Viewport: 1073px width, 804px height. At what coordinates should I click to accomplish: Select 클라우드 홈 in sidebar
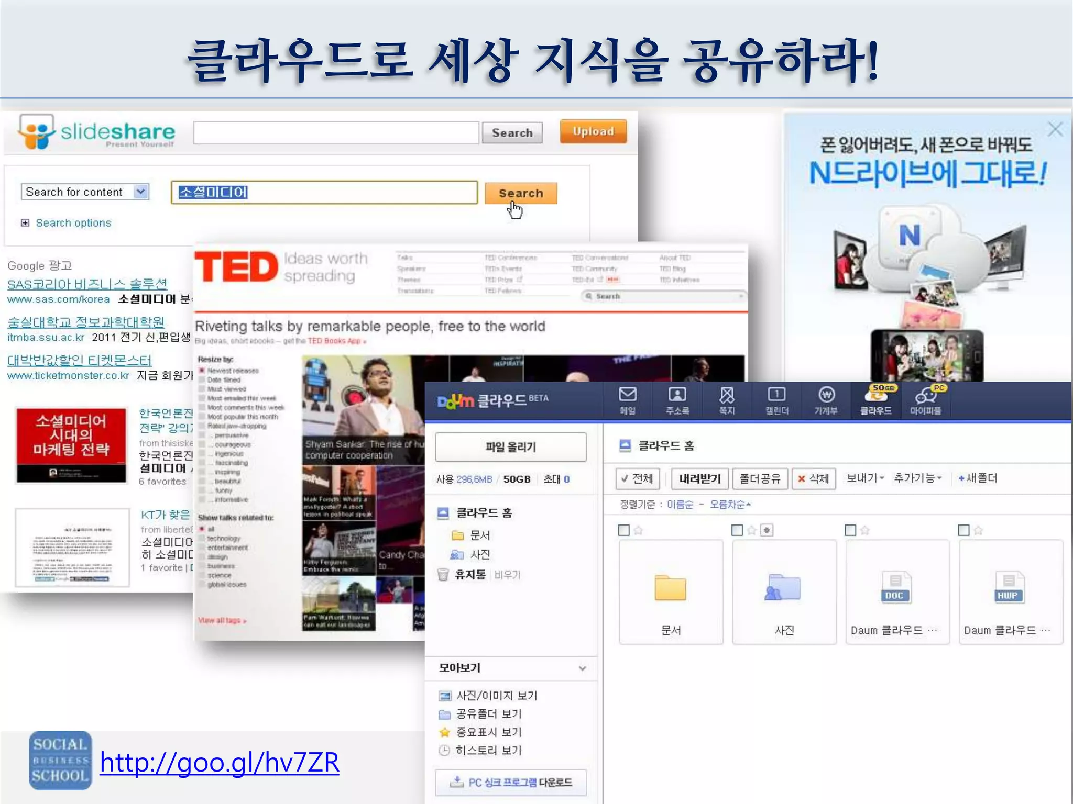tap(483, 513)
